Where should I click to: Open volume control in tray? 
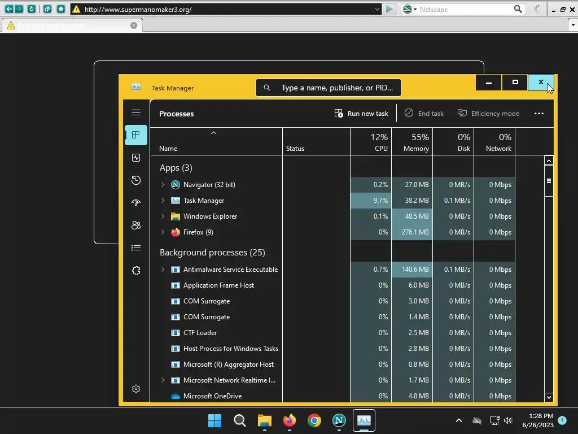509,420
